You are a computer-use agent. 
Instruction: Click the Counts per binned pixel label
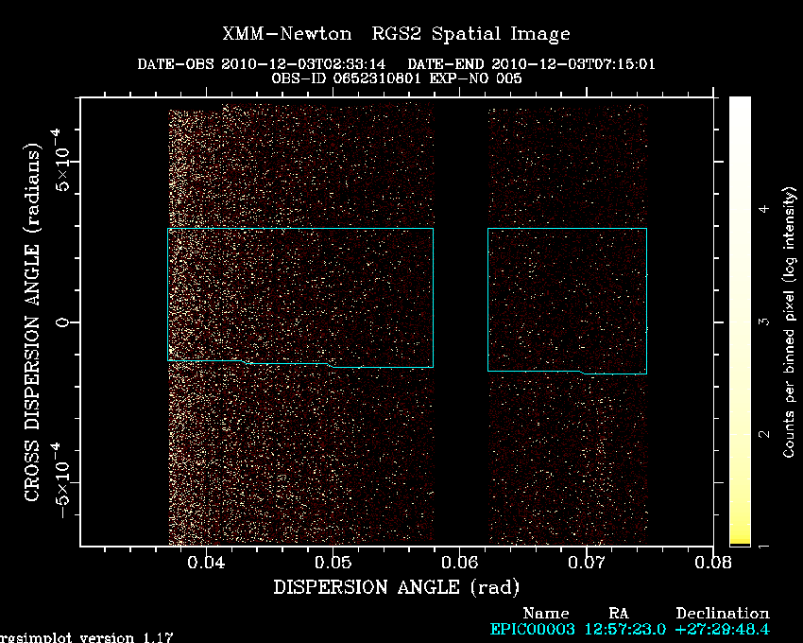pyautogui.click(x=789, y=321)
